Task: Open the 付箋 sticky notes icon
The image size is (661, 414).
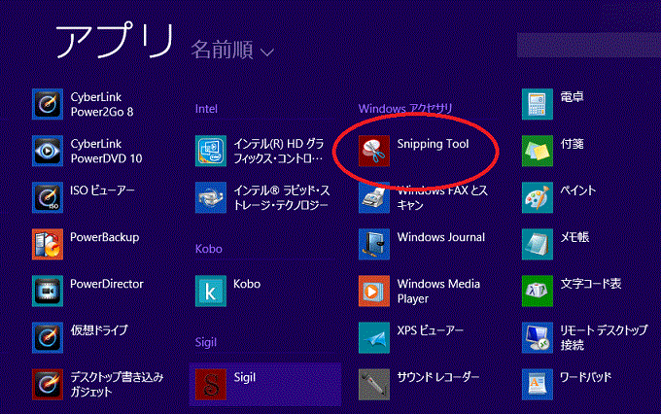Action: pyautogui.click(x=537, y=151)
